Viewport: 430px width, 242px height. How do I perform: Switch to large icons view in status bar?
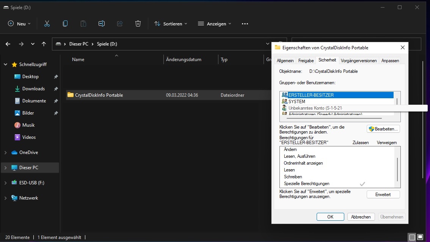pos(420,237)
